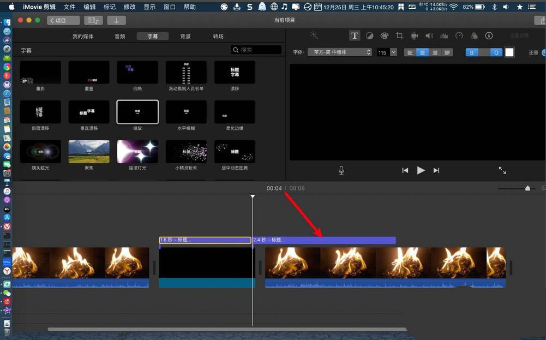Expand the font size 115 dropdown arrow
Viewport: 546px width, 340px height.
point(393,52)
